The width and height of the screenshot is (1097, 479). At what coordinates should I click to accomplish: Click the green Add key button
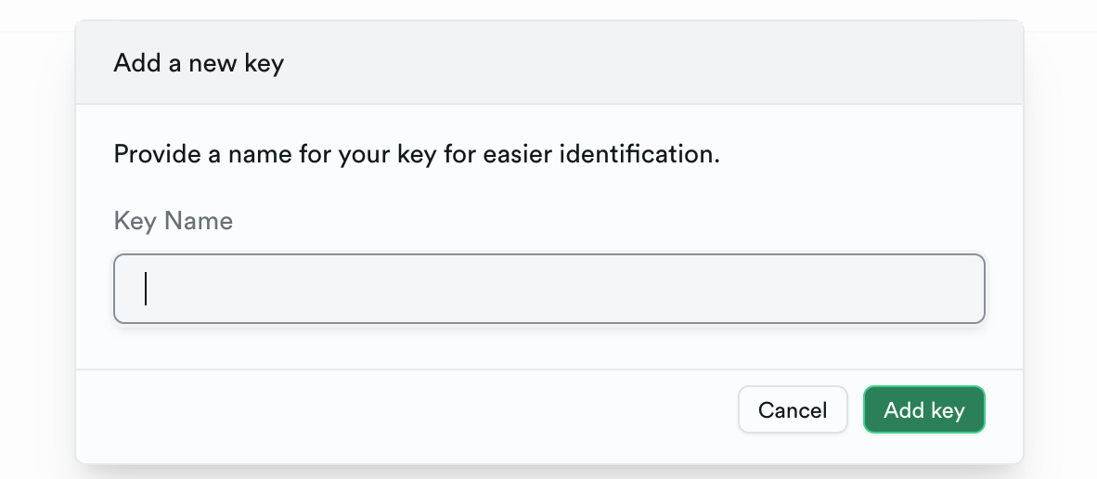coord(923,409)
